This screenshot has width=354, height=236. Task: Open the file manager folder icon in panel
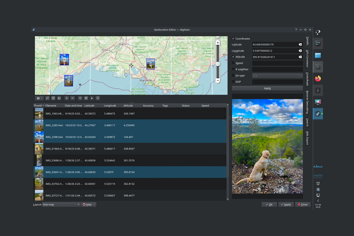(x=318, y=55)
